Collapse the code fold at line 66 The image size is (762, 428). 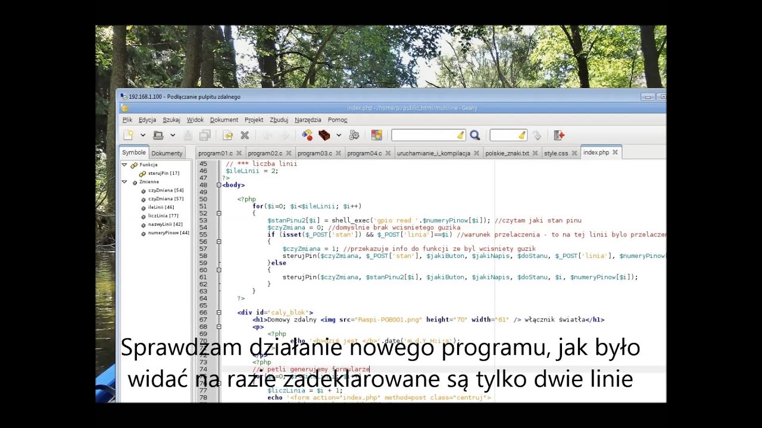tap(219, 313)
